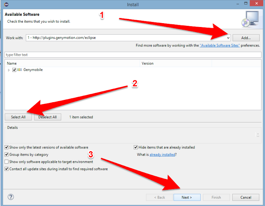
Task: Open the Work with dropdown arrow
Action: (228, 38)
